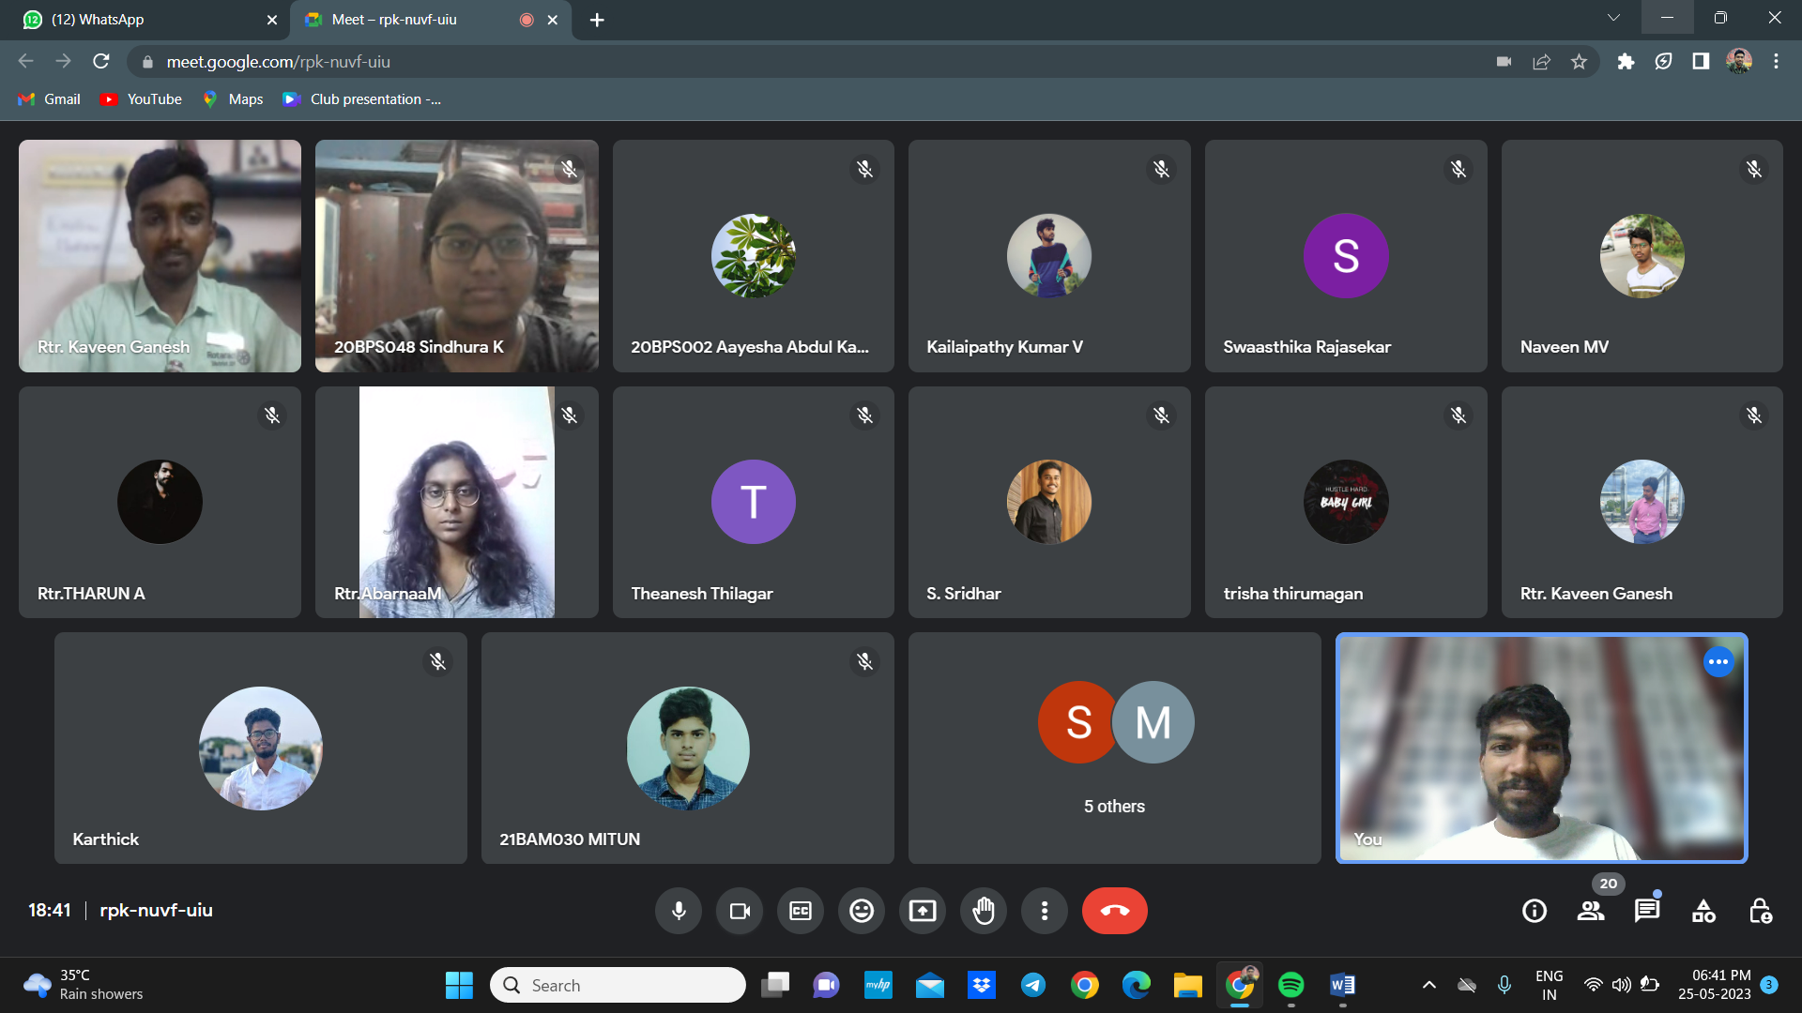Show the participants list people icon
This screenshot has width=1802, height=1013.
1591,911
